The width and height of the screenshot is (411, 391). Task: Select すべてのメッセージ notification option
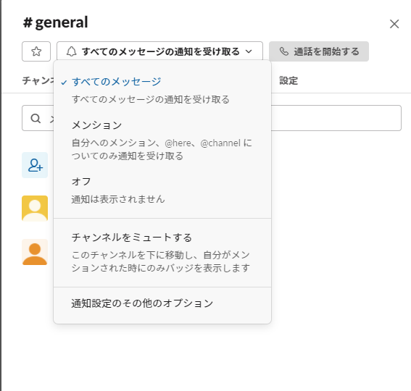tap(162, 91)
